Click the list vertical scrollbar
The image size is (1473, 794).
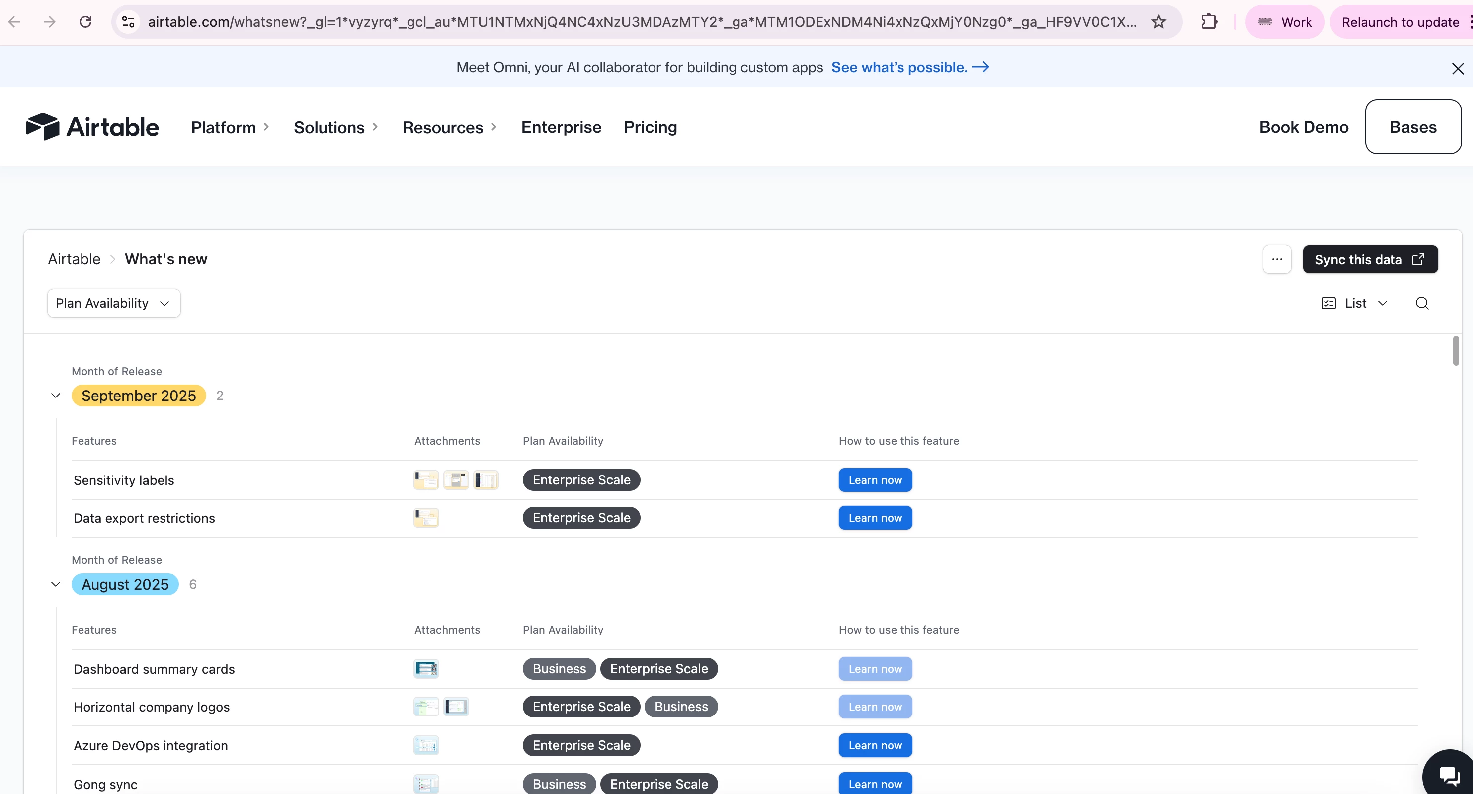pyautogui.click(x=1456, y=350)
